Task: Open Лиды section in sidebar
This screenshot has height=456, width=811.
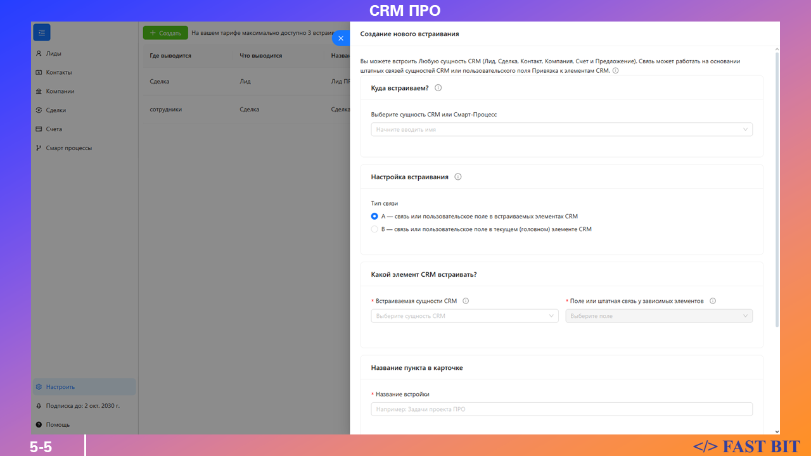Action: pyautogui.click(x=85, y=54)
